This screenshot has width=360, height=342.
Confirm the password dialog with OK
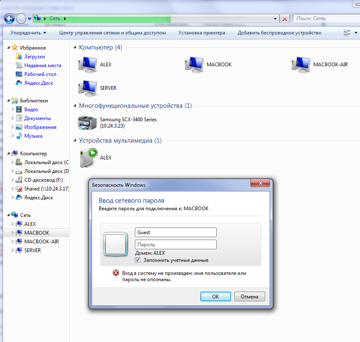[x=215, y=297]
